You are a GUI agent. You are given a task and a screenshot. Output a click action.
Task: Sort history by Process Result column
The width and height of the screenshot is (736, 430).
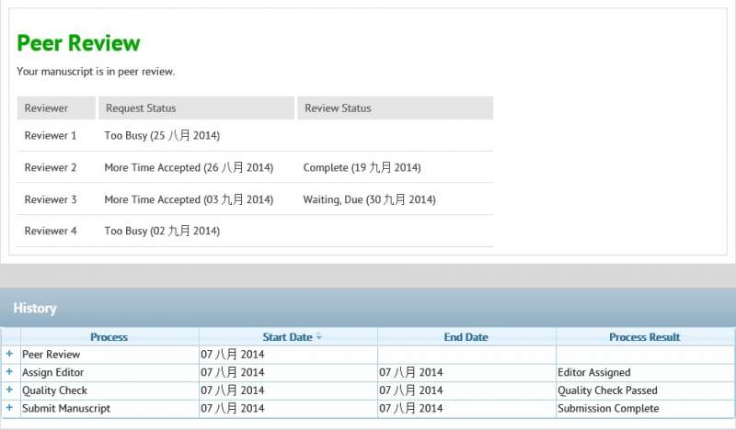coord(644,337)
